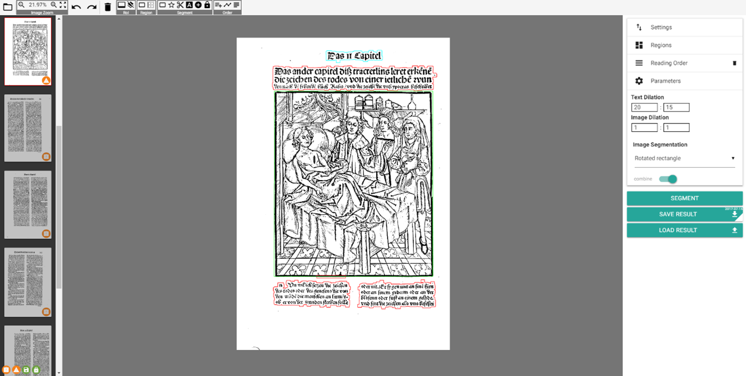Select the Segment star polygon tool

[x=172, y=5]
